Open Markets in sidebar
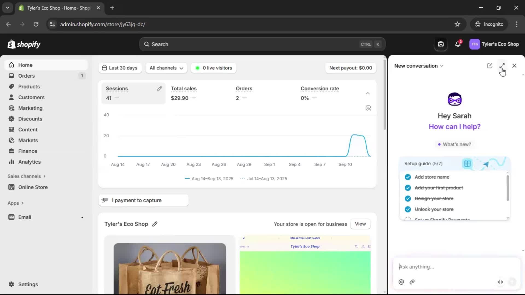 pyautogui.click(x=46, y=140)
